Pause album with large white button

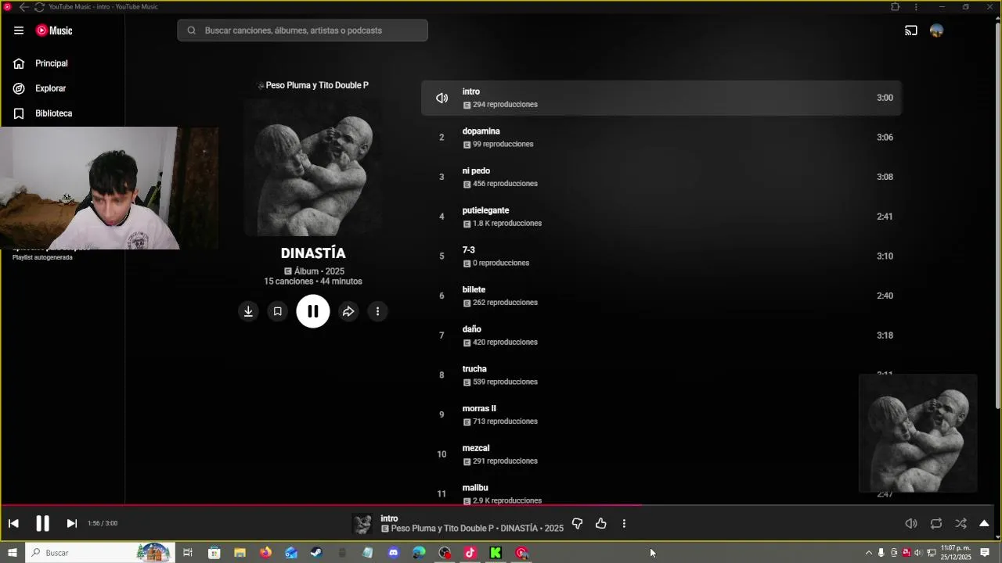click(x=313, y=311)
